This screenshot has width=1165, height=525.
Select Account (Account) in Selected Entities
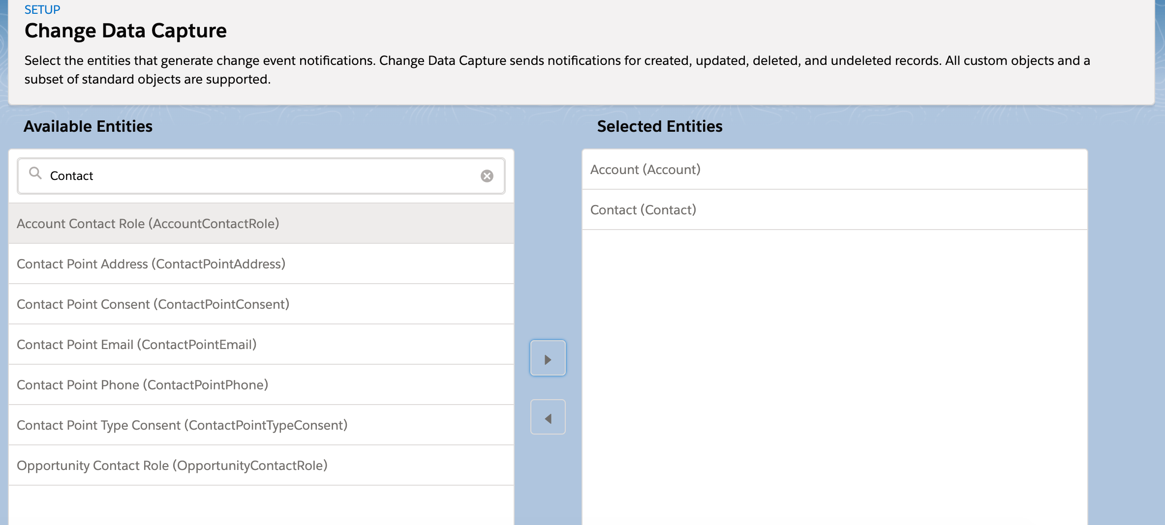(645, 170)
